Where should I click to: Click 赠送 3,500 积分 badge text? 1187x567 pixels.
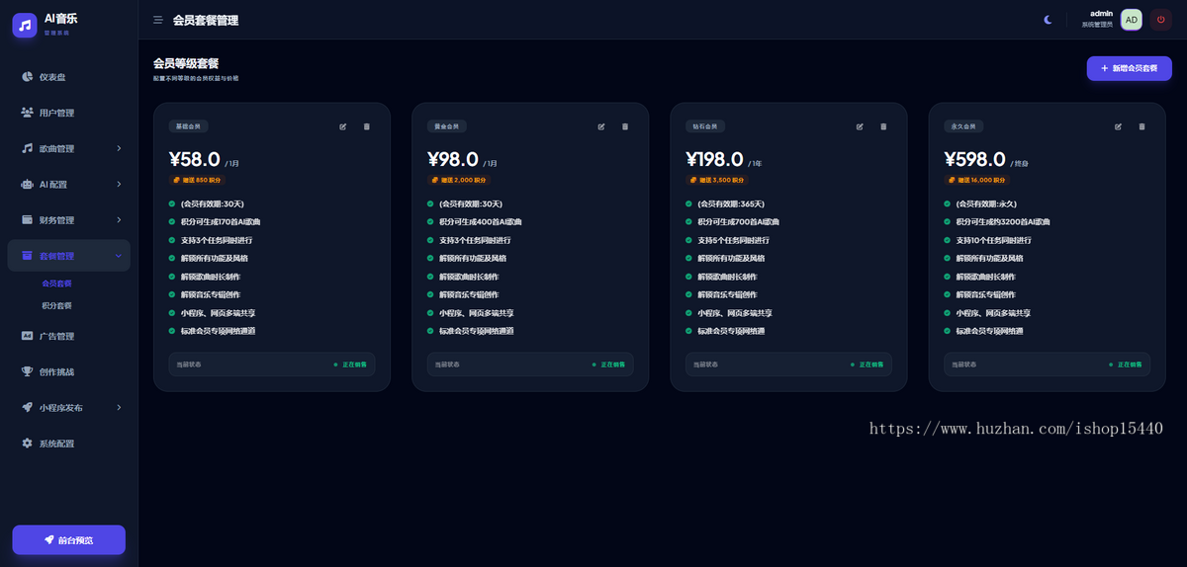click(720, 180)
